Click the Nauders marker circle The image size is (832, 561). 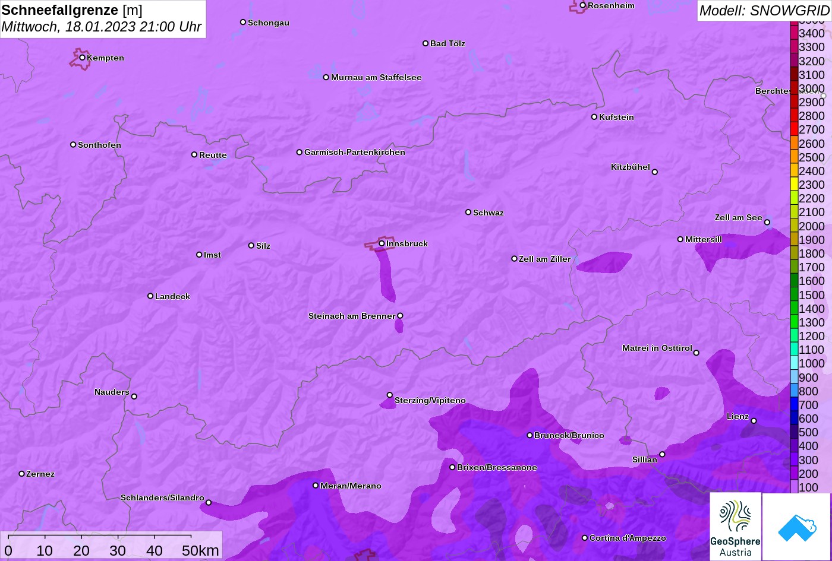(134, 397)
